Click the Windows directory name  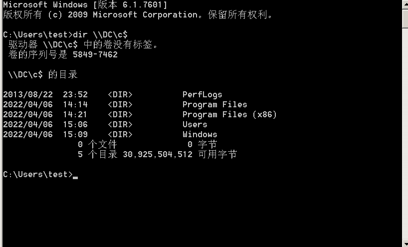pos(200,135)
